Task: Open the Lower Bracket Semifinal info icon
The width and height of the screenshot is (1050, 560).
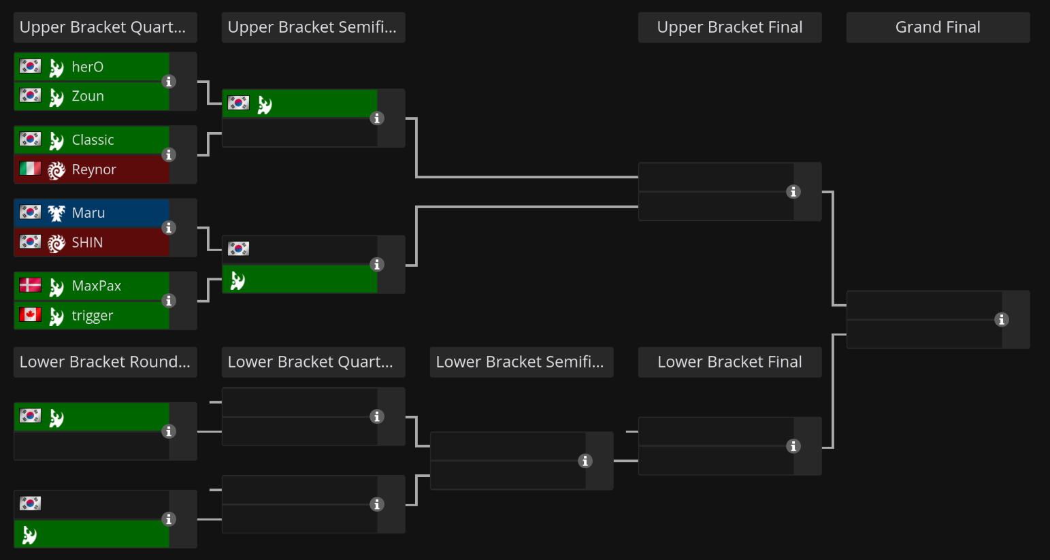Action: point(585,461)
